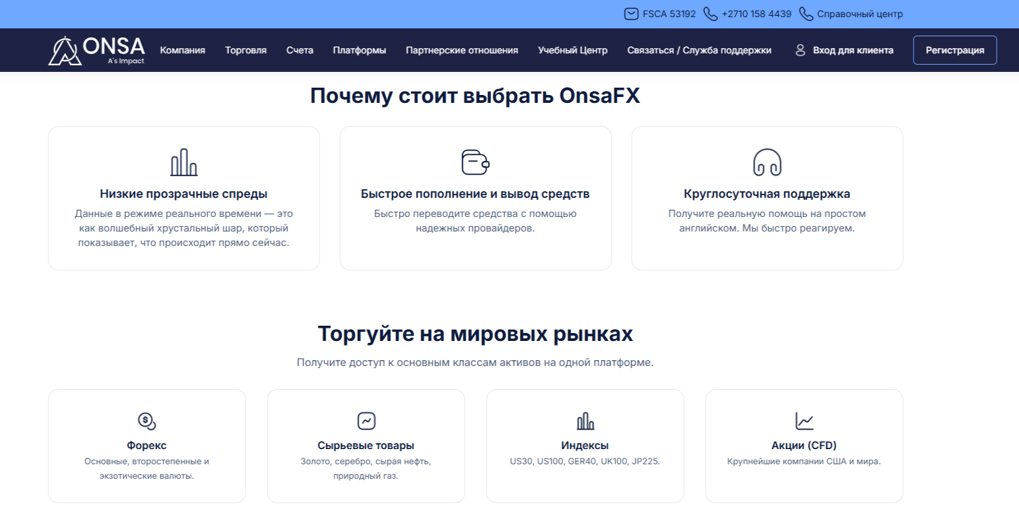Open the Справочный центр link
This screenshot has height=519, width=1019.
pos(859,14)
